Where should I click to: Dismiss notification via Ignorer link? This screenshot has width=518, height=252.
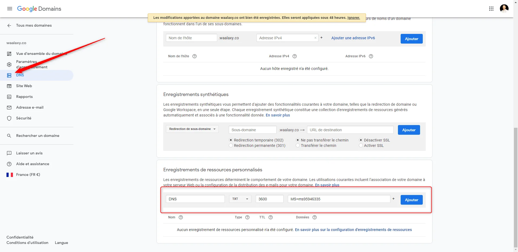tap(353, 18)
